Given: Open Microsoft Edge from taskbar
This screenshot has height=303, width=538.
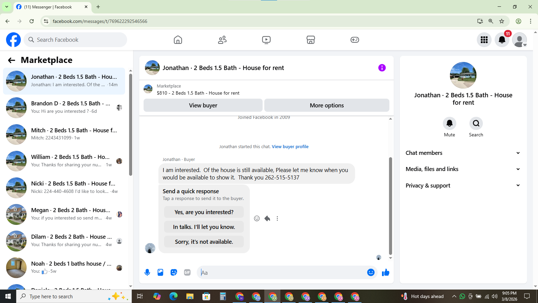Looking at the screenshot, I should [174, 296].
